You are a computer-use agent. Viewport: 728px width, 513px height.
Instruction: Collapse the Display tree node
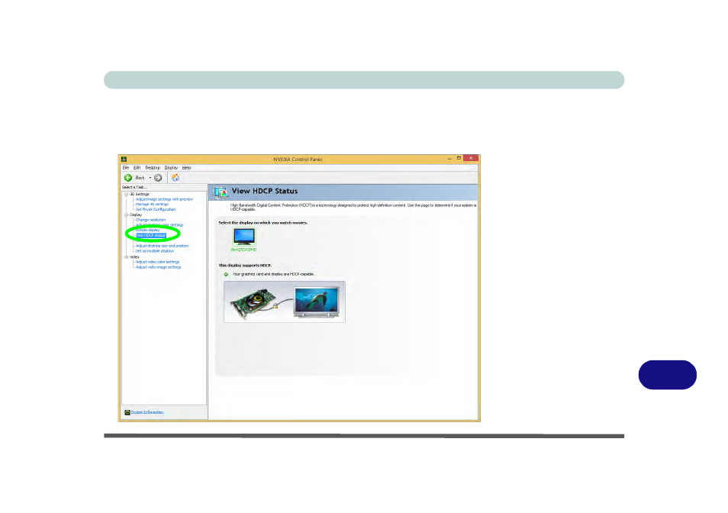[x=126, y=215]
